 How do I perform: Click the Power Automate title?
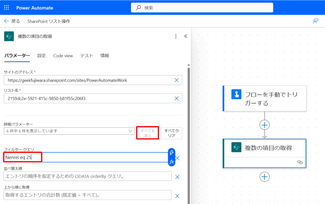coord(35,8)
